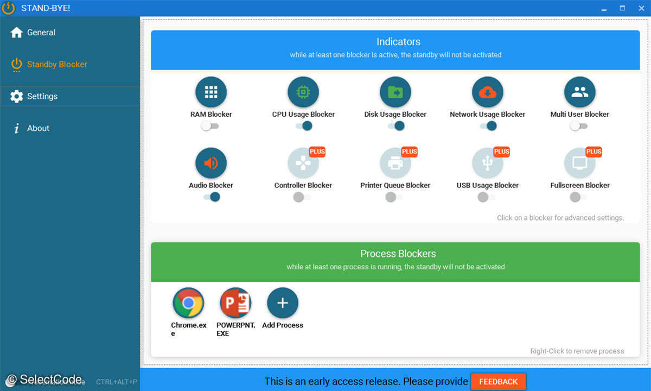Click the CTRL+ALT+P shortcut text
Screen dimensions: 651x391
point(117,382)
